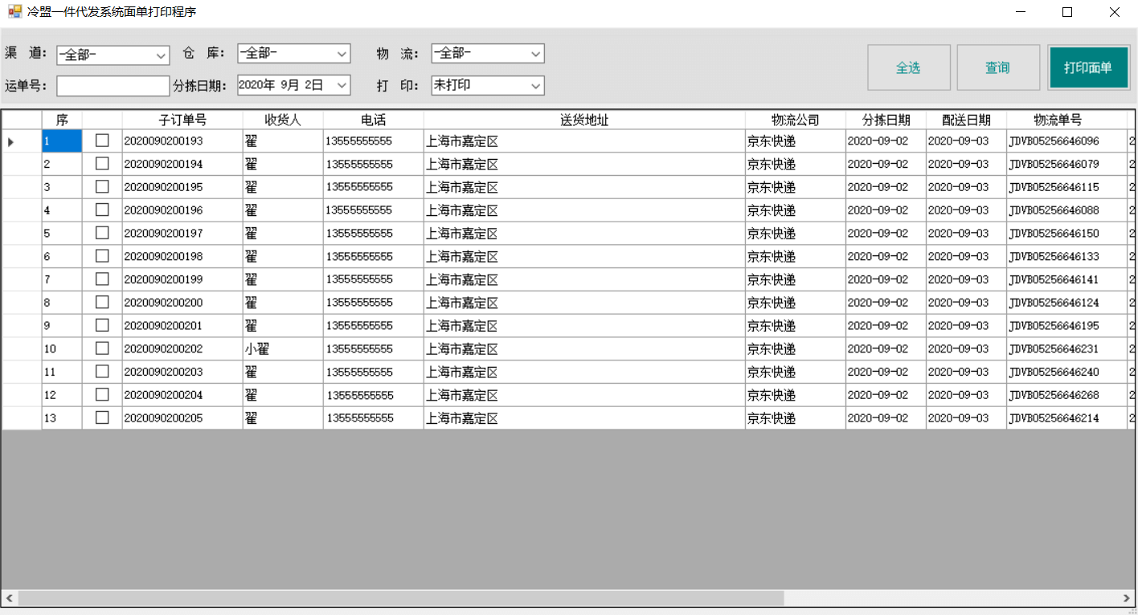Click the 物流公司 column header

tap(795, 120)
